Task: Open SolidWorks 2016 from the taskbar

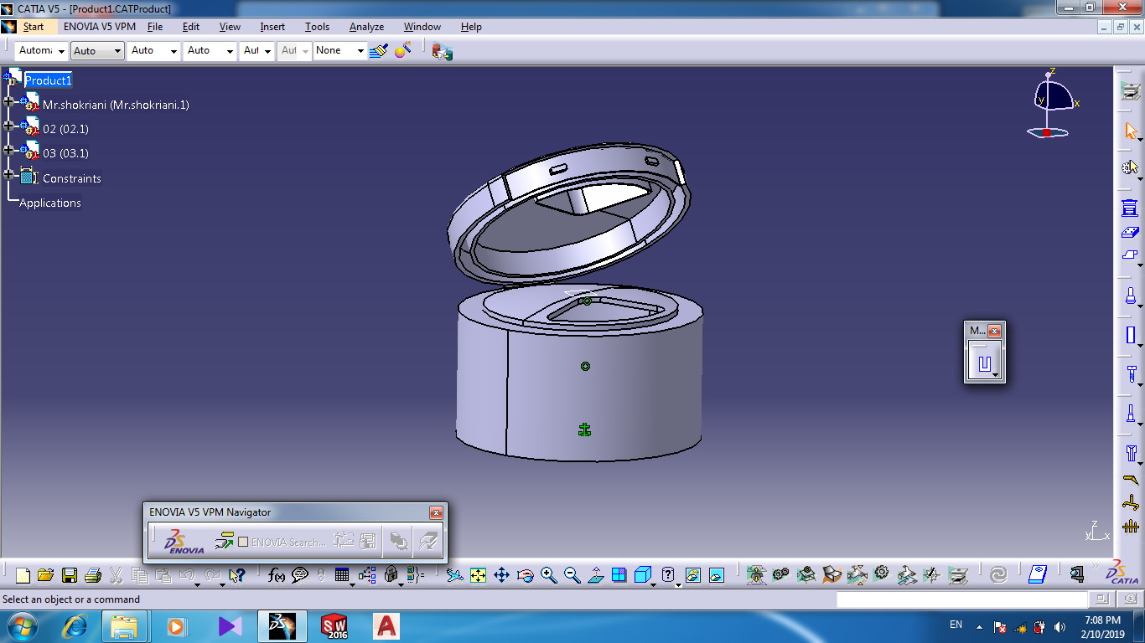Action: (334, 625)
